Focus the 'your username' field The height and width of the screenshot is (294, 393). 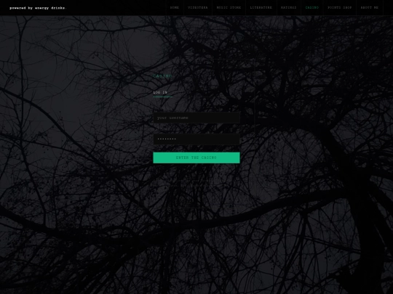tap(196, 118)
